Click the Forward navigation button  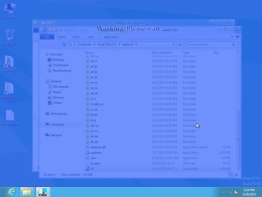(53, 44)
